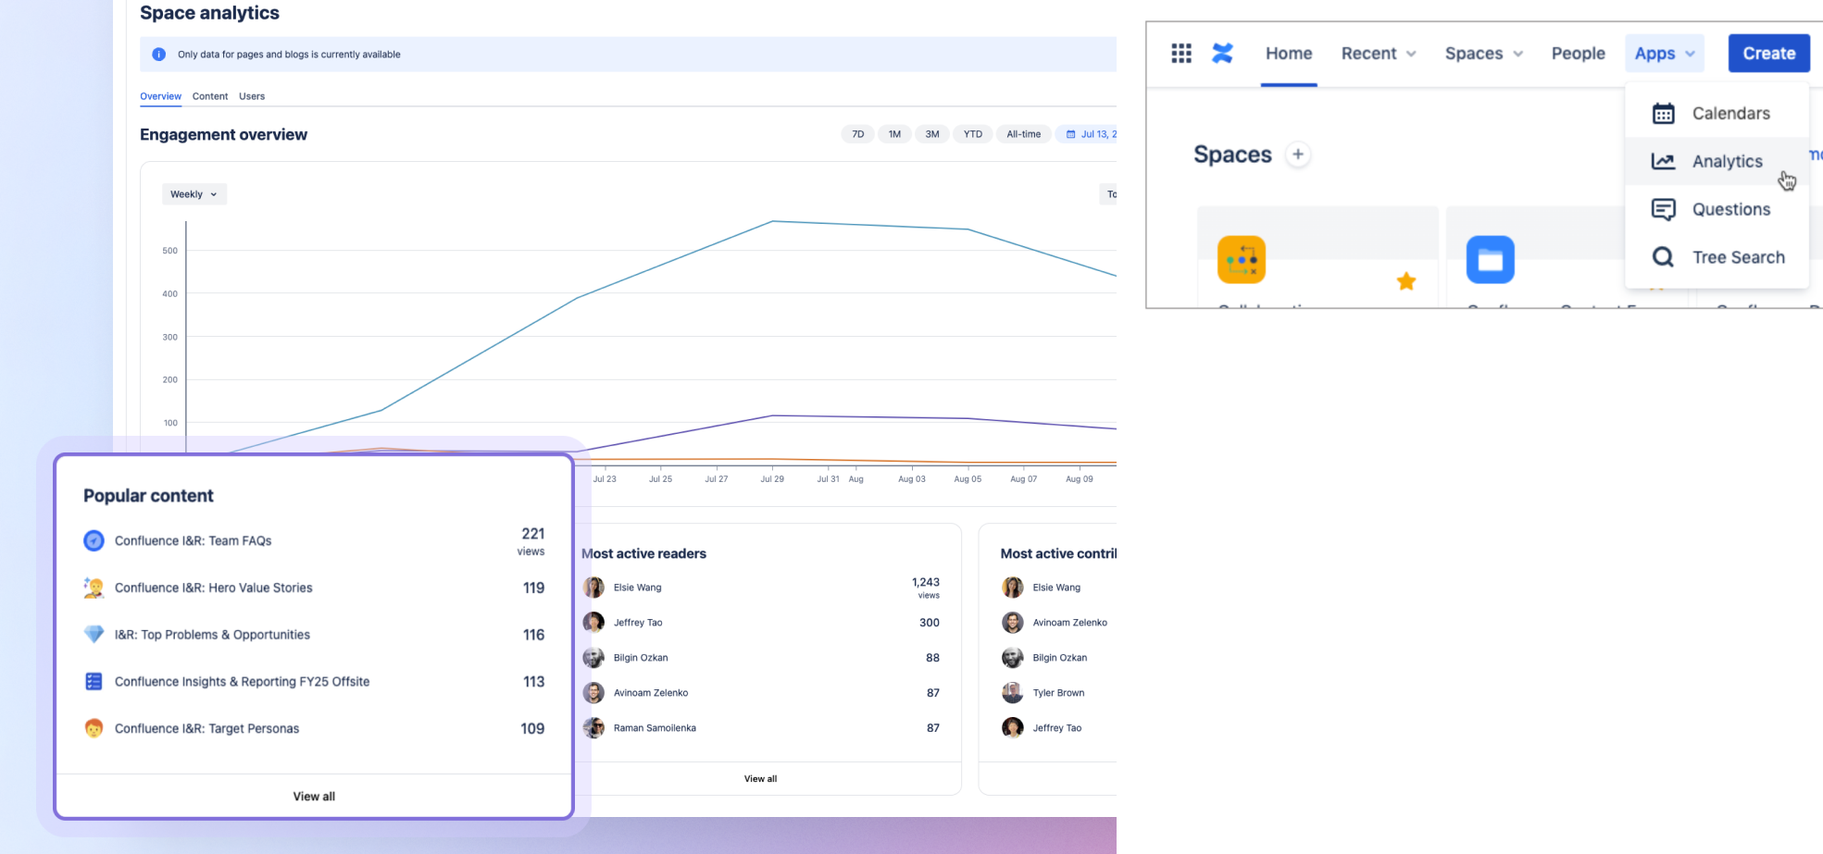
Task: Click the blue folder space icon
Action: (1490, 260)
